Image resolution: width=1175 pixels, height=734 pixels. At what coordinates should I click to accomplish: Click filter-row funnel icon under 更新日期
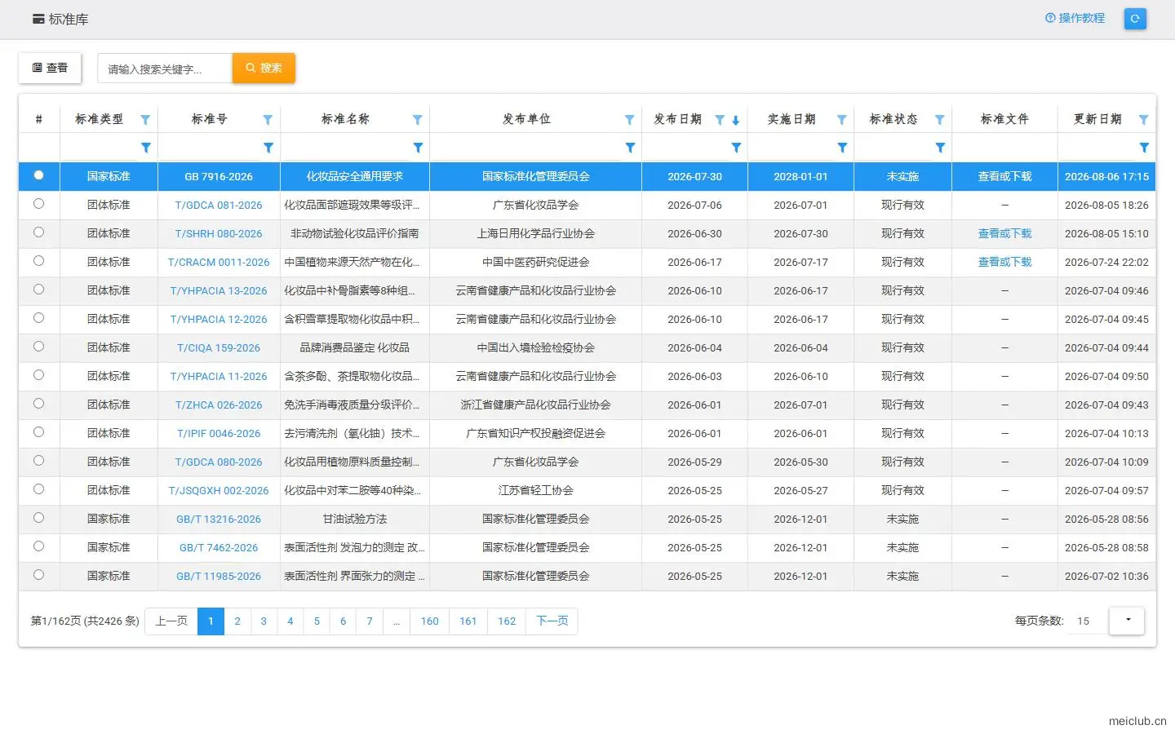tap(1144, 148)
